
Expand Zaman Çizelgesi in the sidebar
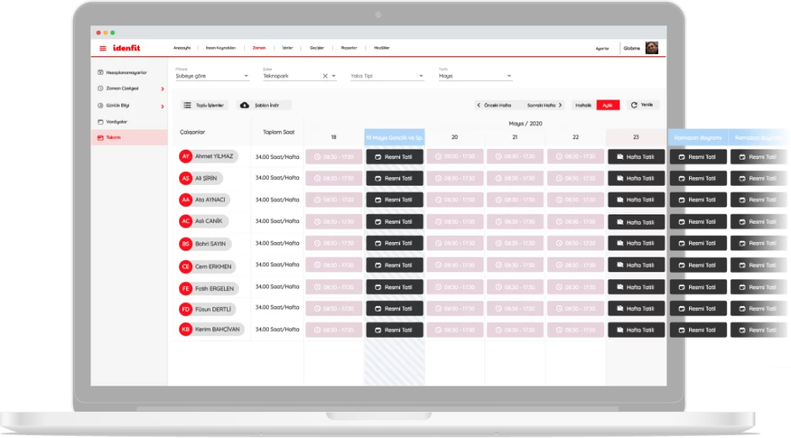point(162,89)
